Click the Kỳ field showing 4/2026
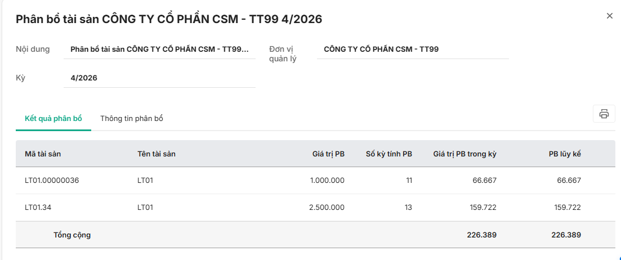Viewport: 621px width, 260px height. (159, 78)
